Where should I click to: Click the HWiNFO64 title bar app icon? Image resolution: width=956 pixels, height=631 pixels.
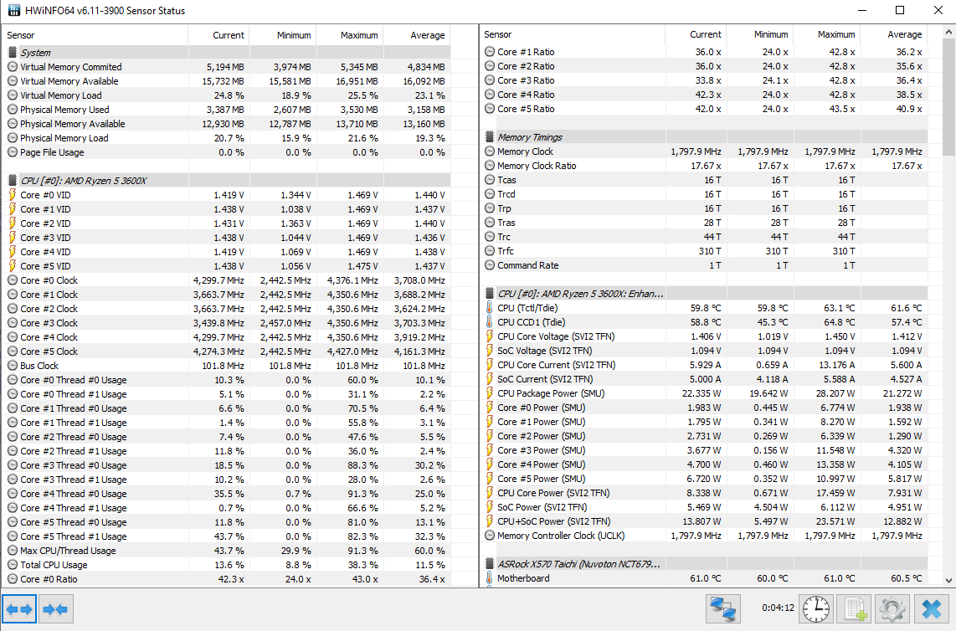[x=13, y=10]
